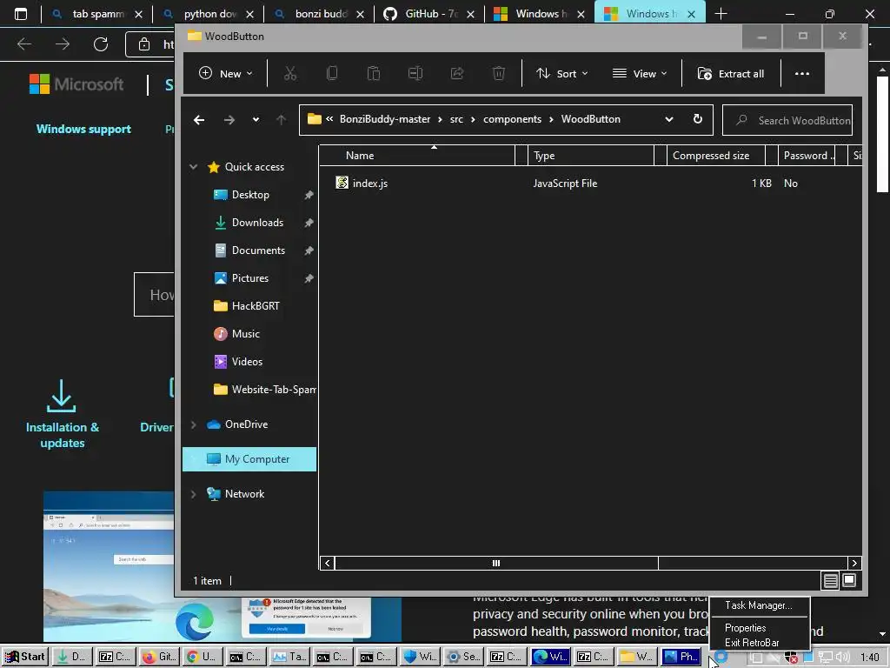
Task: Sort by the Compressed size column header
Action: (715, 155)
